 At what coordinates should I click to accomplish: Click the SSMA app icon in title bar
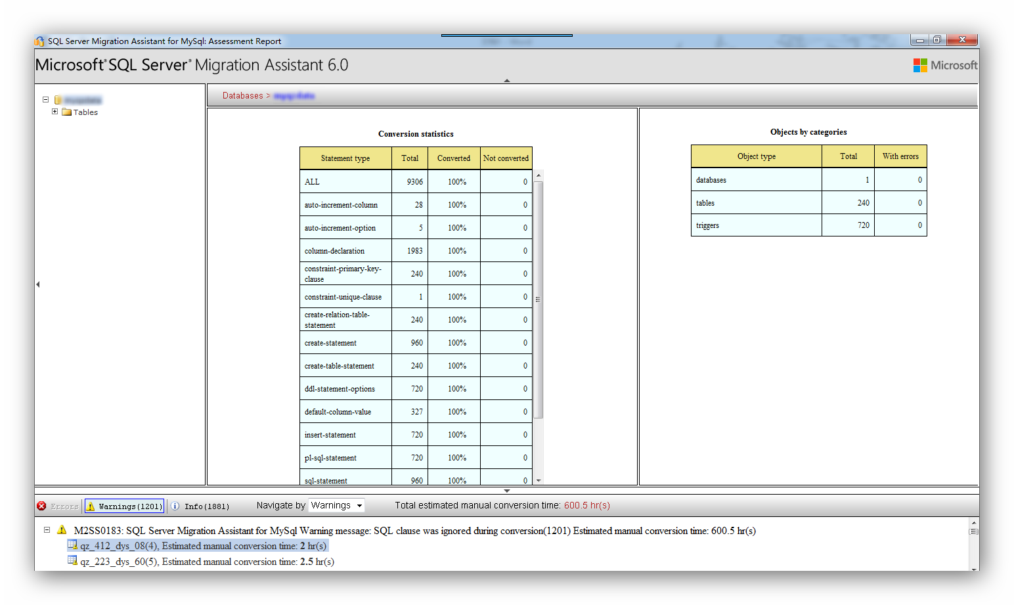40,41
